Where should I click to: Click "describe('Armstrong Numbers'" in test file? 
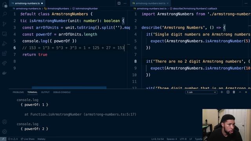pyautogui.click(x=173, y=28)
